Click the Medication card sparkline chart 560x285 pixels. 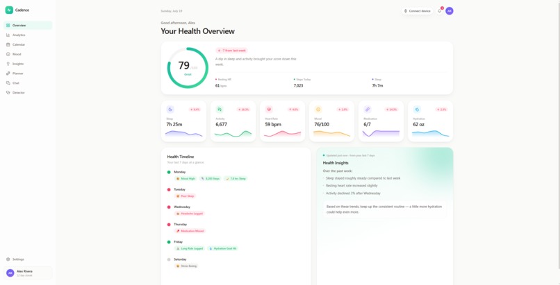pyautogui.click(x=381, y=134)
